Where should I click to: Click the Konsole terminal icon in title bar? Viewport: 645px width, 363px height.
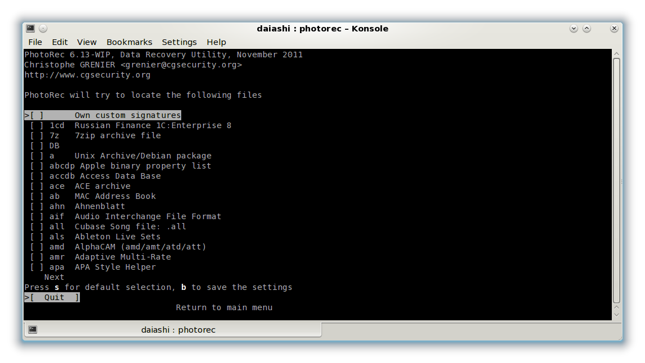pyautogui.click(x=30, y=28)
